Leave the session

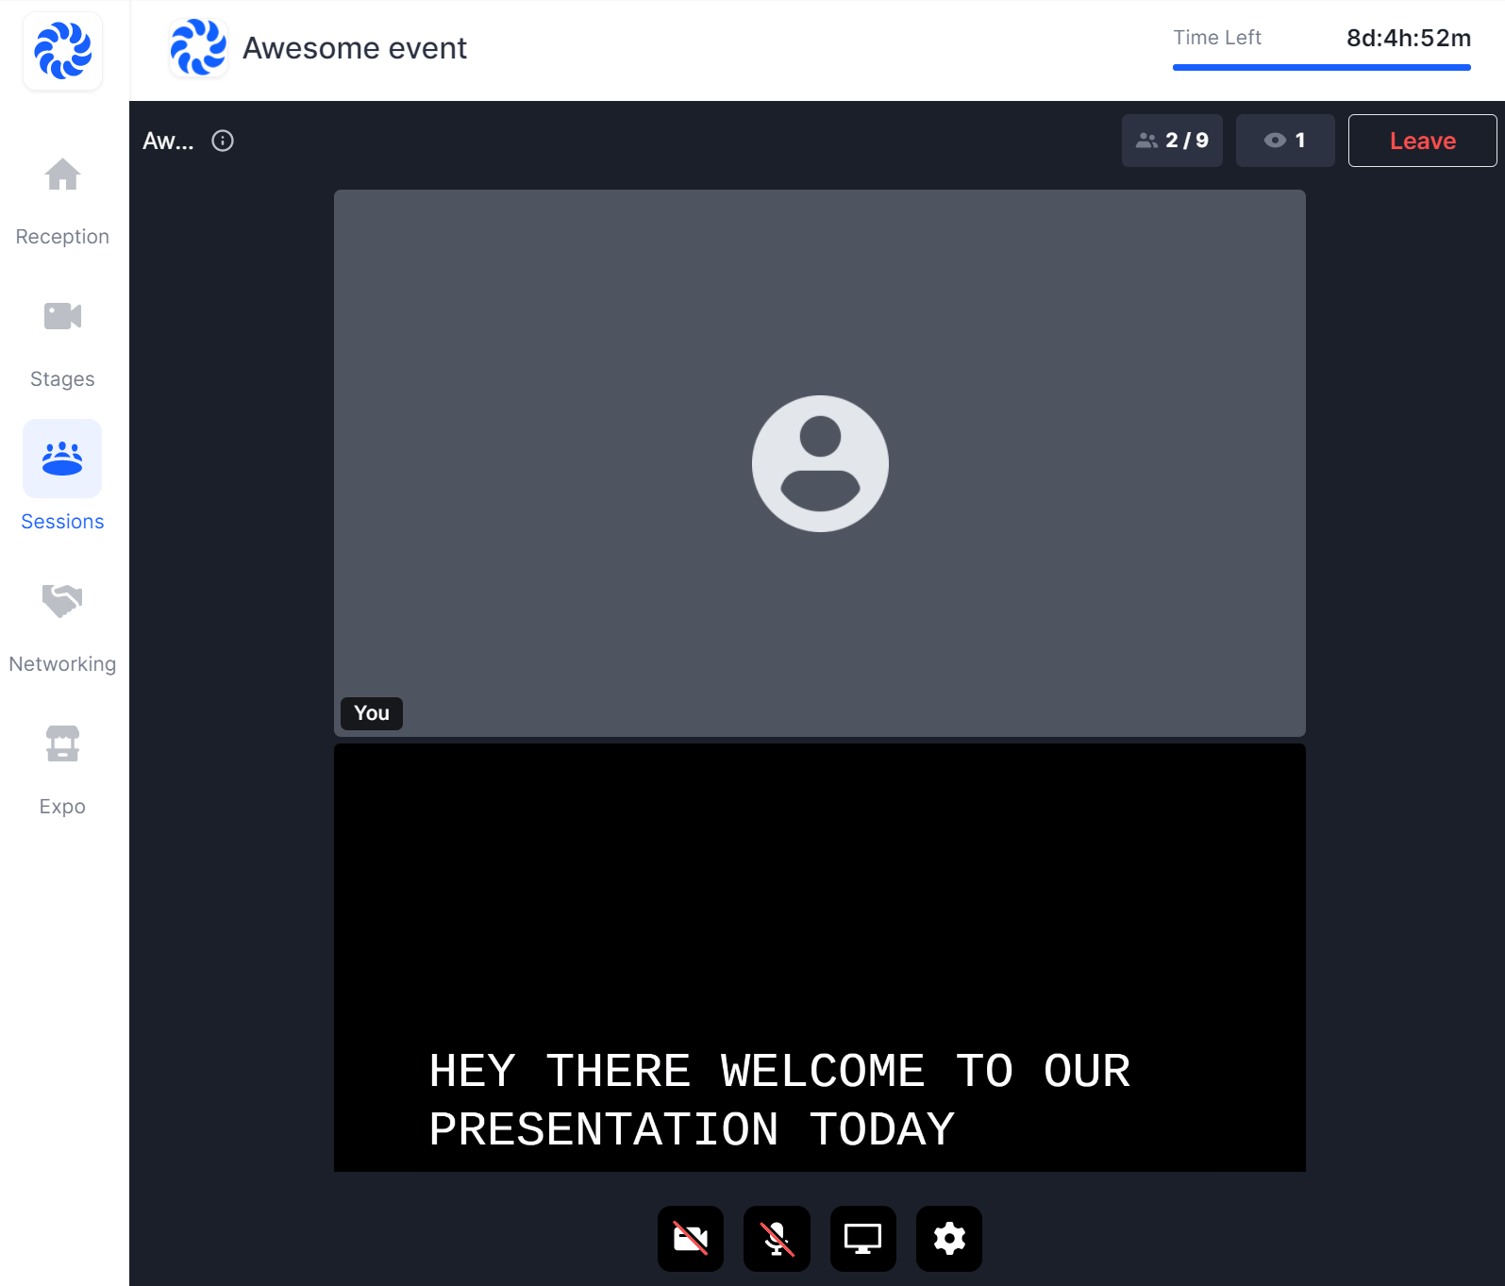pos(1422,141)
